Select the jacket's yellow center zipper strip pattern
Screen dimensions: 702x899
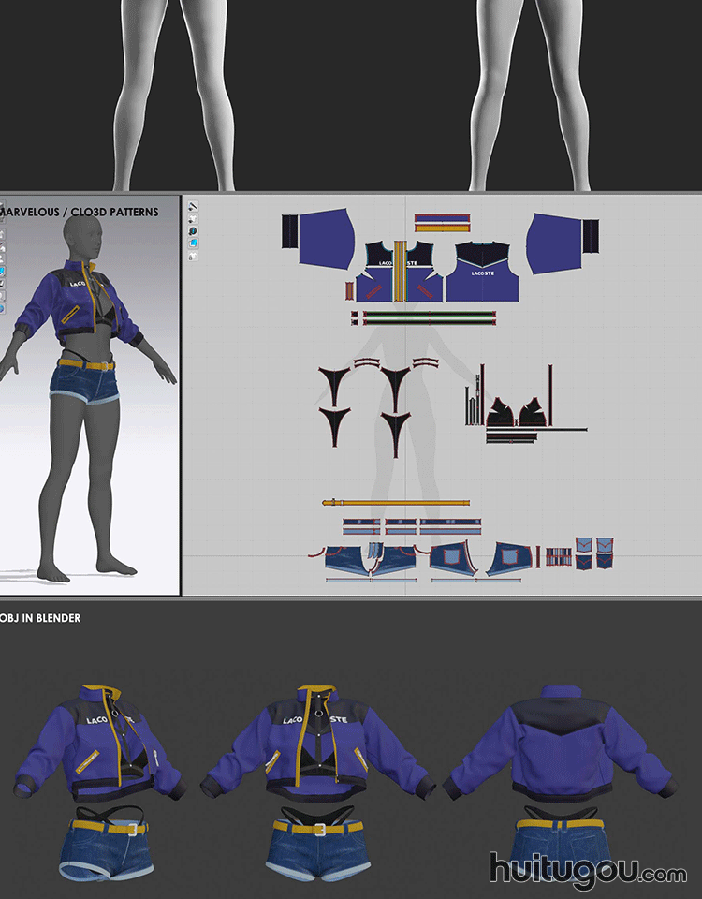(x=400, y=272)
